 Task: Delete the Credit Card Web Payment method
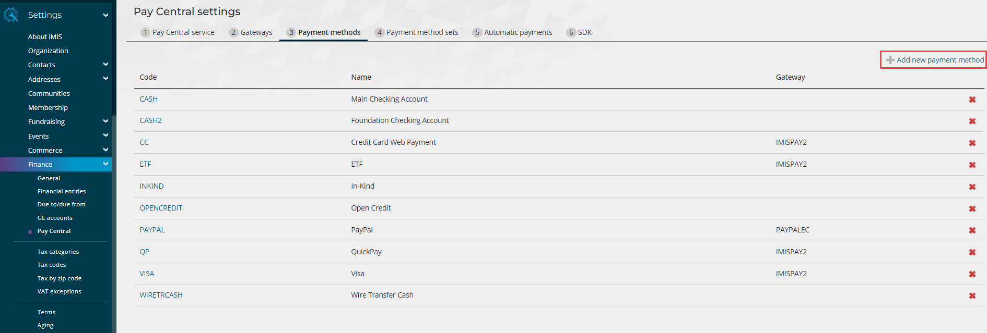click(x=972, y=143)
